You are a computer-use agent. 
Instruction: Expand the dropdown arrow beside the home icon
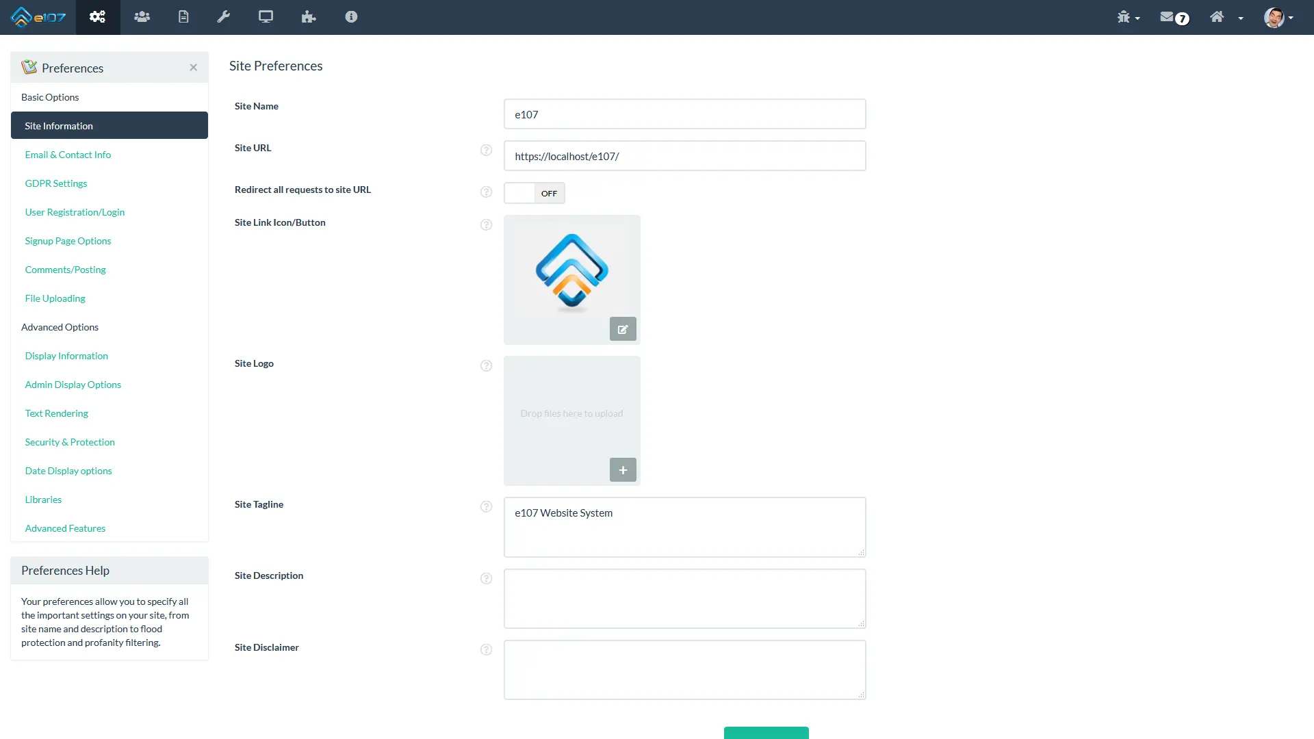click(x=1241, y=18)
